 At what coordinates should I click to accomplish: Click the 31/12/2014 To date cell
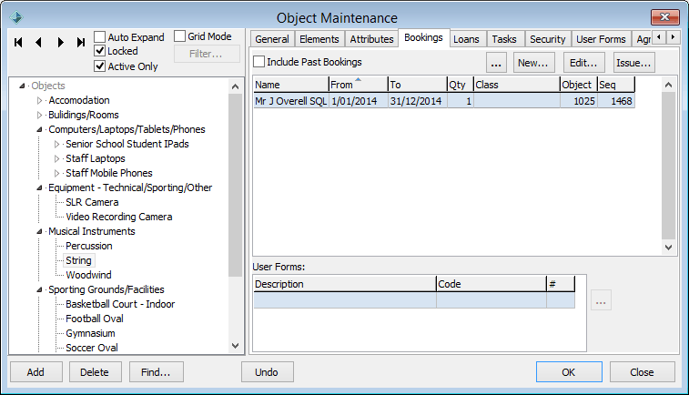click(416, 101)
